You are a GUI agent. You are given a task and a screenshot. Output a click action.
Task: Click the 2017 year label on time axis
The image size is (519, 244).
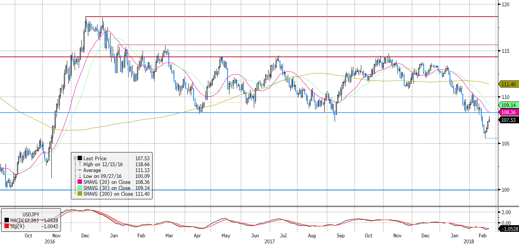pos(269,241)
